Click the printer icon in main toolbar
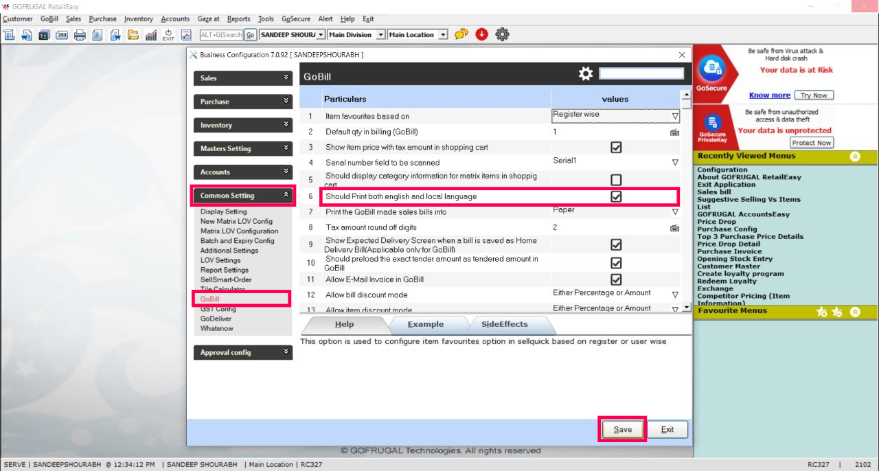 (x=80, y=34)
